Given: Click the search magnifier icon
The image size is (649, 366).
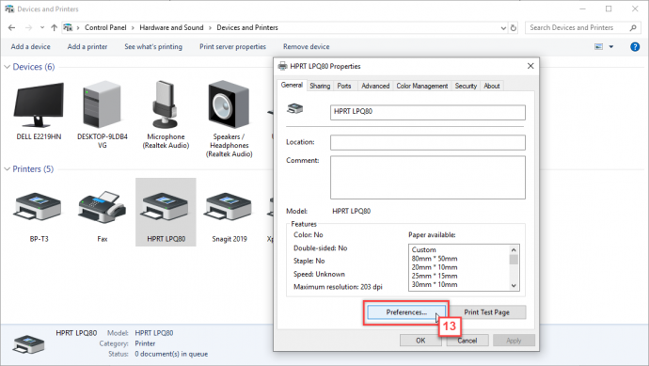Looking at the screenshot, I should pyautogui.click(x=633, y=27).
